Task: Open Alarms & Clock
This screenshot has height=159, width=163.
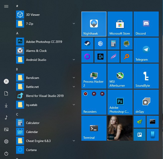Action: [45, 51]
